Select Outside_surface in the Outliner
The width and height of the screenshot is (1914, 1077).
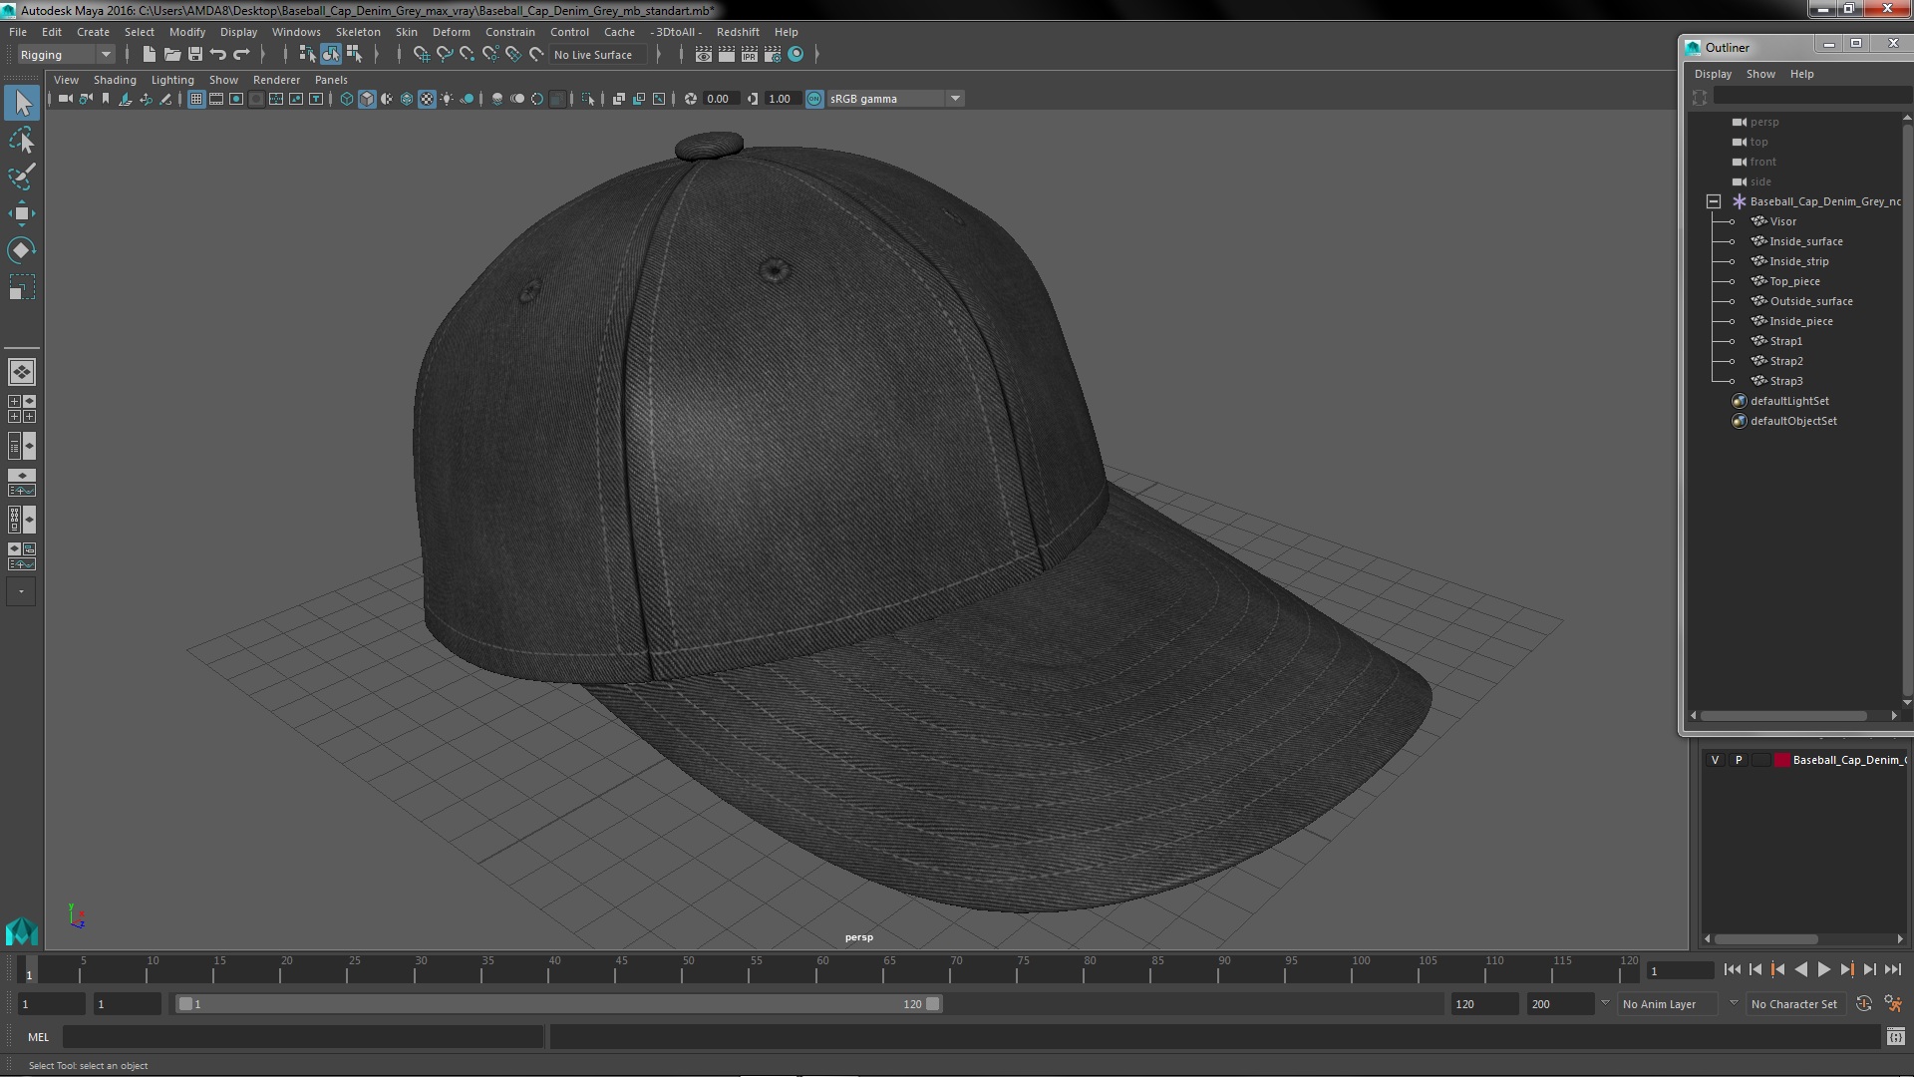1810,301
